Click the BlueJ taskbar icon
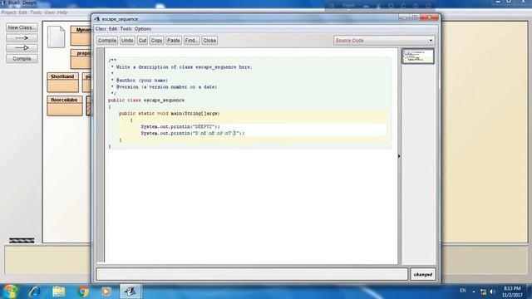532x299 pixels. tap(130, 292)
